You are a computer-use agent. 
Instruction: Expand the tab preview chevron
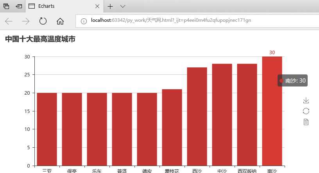[x=122, y=7]
